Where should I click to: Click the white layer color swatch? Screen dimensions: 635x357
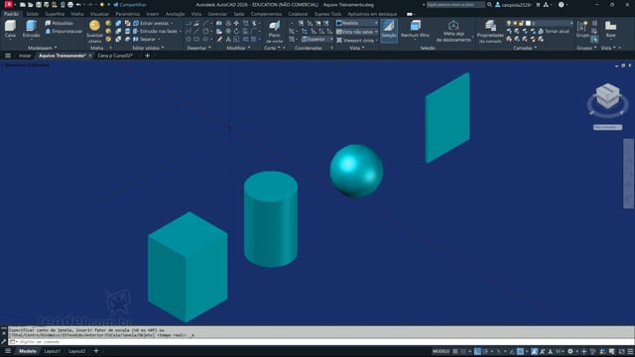coord(528,24)
